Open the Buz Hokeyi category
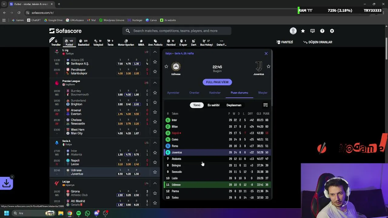The height and width of the screenshot is (218, 388). pos(206,43)
